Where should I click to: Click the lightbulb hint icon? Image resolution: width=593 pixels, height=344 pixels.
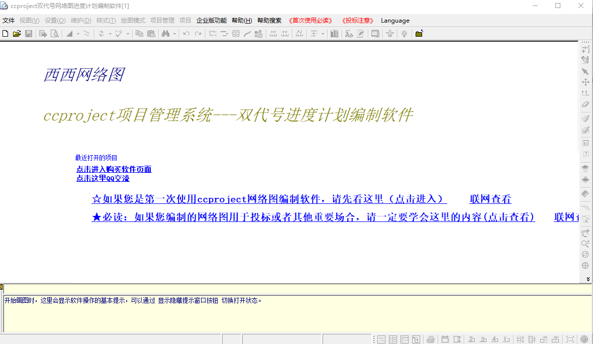[x=404, y=34]
